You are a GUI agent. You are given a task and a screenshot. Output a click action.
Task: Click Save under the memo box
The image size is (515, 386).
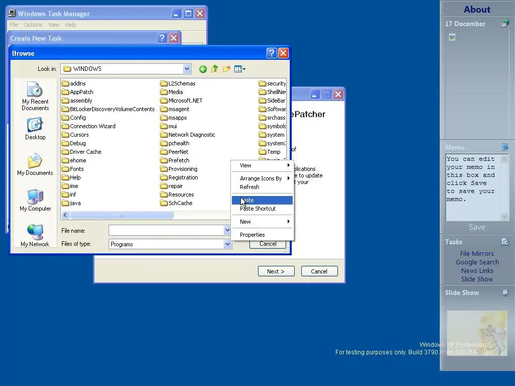(x=477, y=227)
